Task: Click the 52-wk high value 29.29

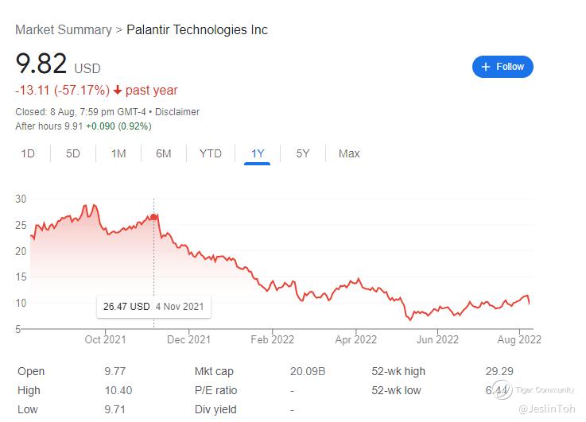Action: point(499,371)
